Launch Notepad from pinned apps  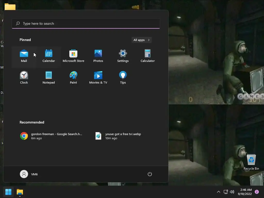point(49,78)
